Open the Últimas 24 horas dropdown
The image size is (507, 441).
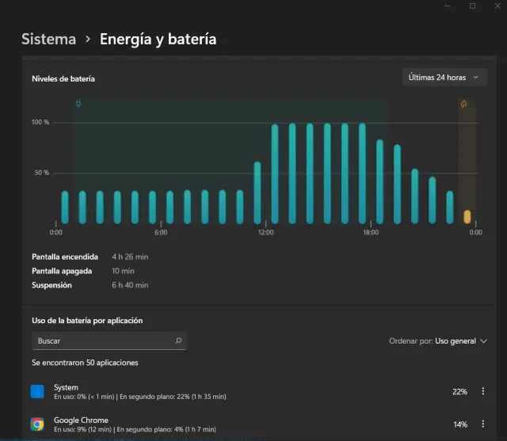443,78
